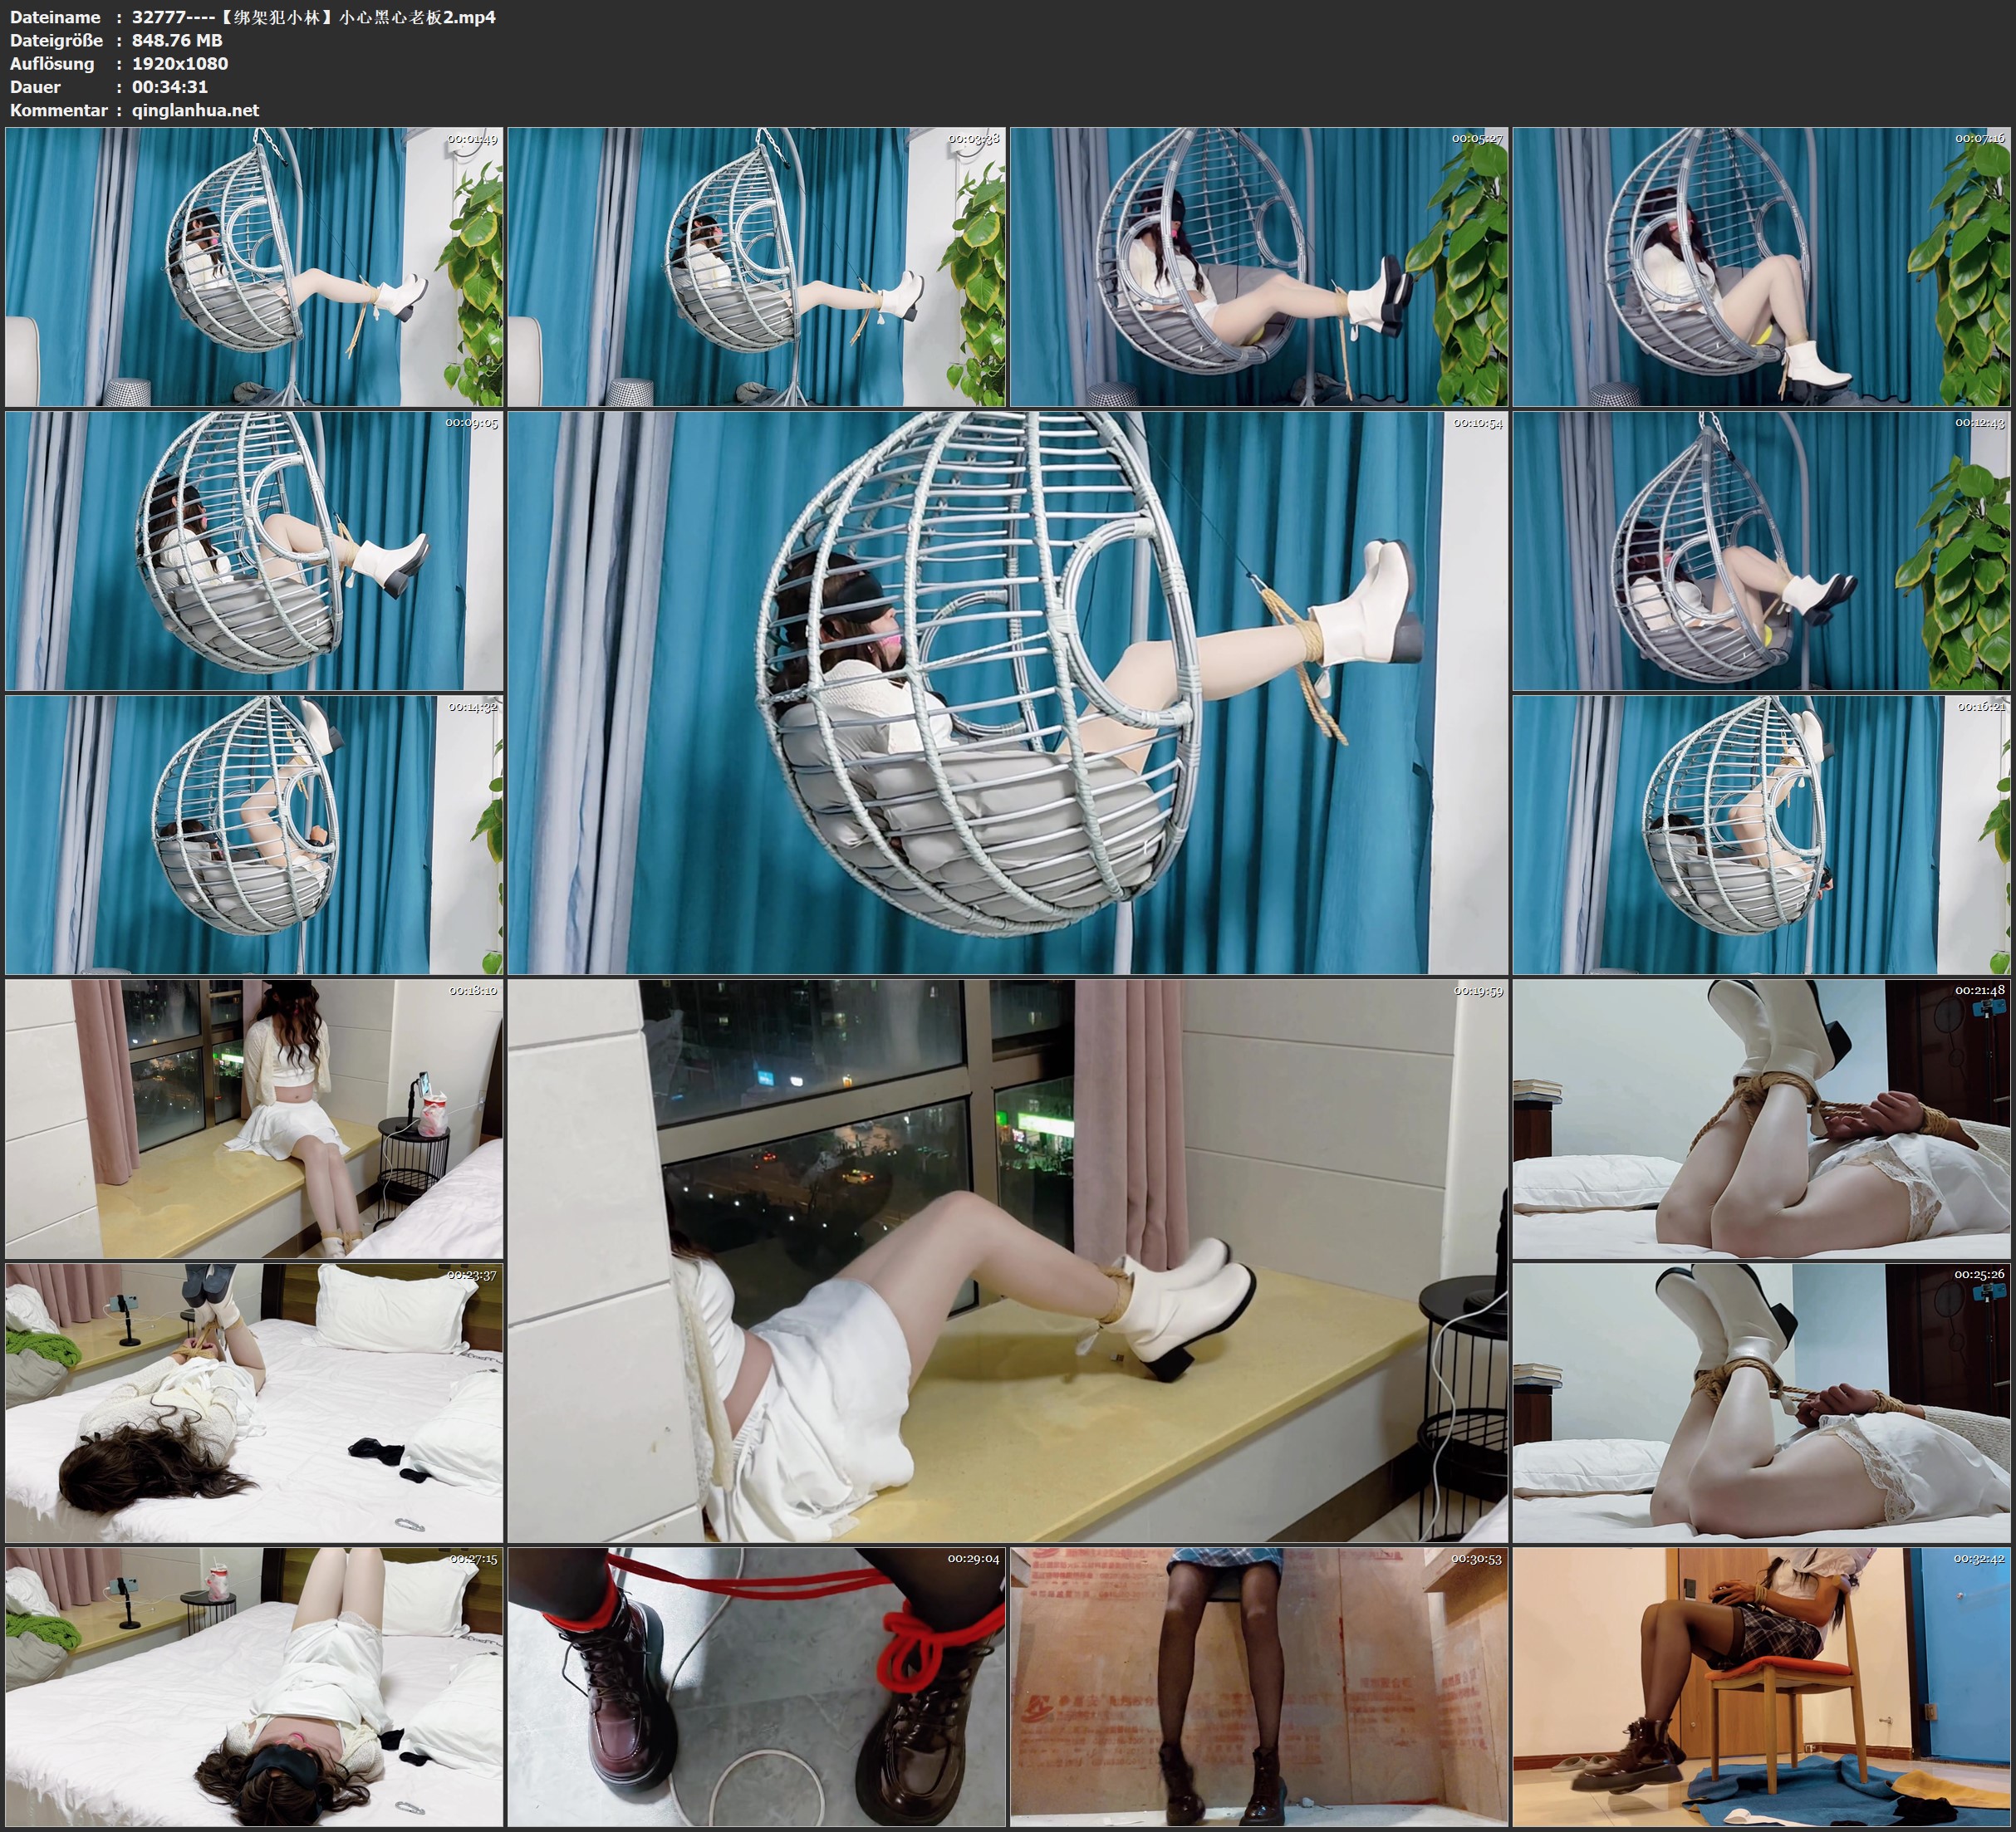
Task: Select the thumbnail marked 00:25:26
Action: pos(1762,1403)
